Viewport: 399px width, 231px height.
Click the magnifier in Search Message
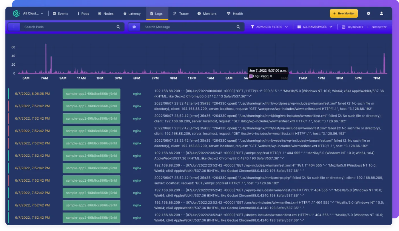pyautogui.click(x=238, y=27)
